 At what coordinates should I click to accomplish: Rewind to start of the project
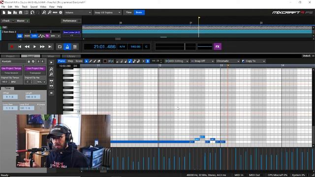click(20, 47)
